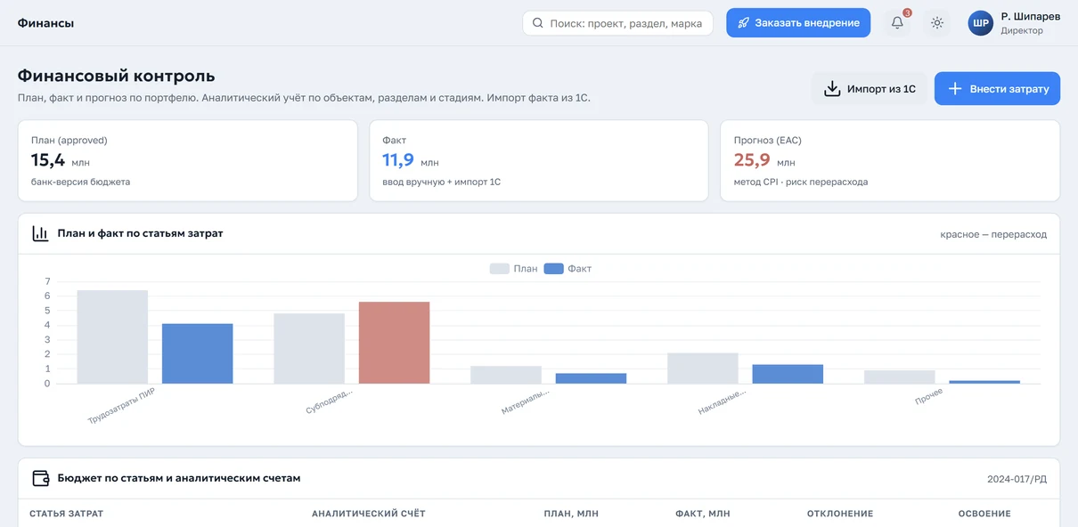Click the Импорт из 1С button
Screen dimensions: 1078x527
coord(869,89)
